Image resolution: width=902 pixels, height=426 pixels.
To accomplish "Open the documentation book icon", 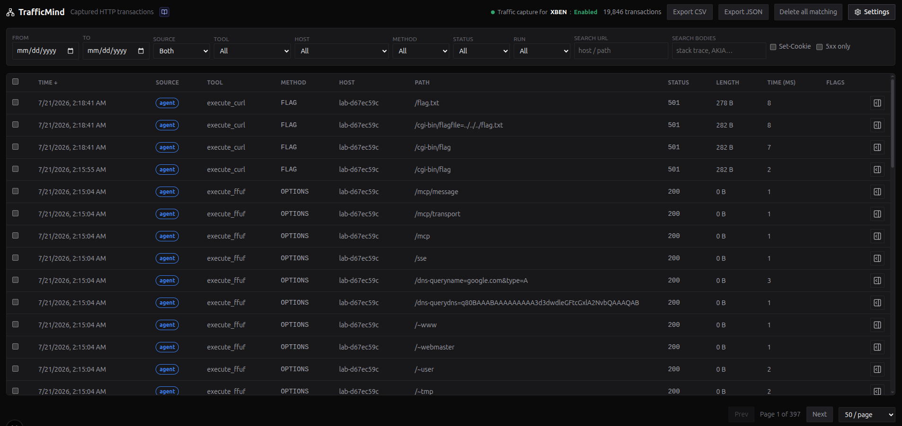I will pyautogui.click(x=164, y=12).
